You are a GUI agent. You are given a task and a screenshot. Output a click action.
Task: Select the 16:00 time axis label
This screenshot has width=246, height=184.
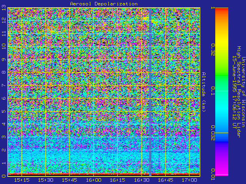(93, 180)
